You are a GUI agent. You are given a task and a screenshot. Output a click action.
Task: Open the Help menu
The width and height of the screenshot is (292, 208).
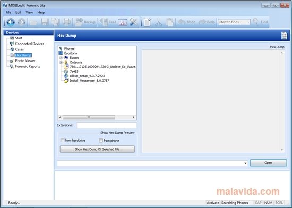pyautogui.click(x=41, y=12)
